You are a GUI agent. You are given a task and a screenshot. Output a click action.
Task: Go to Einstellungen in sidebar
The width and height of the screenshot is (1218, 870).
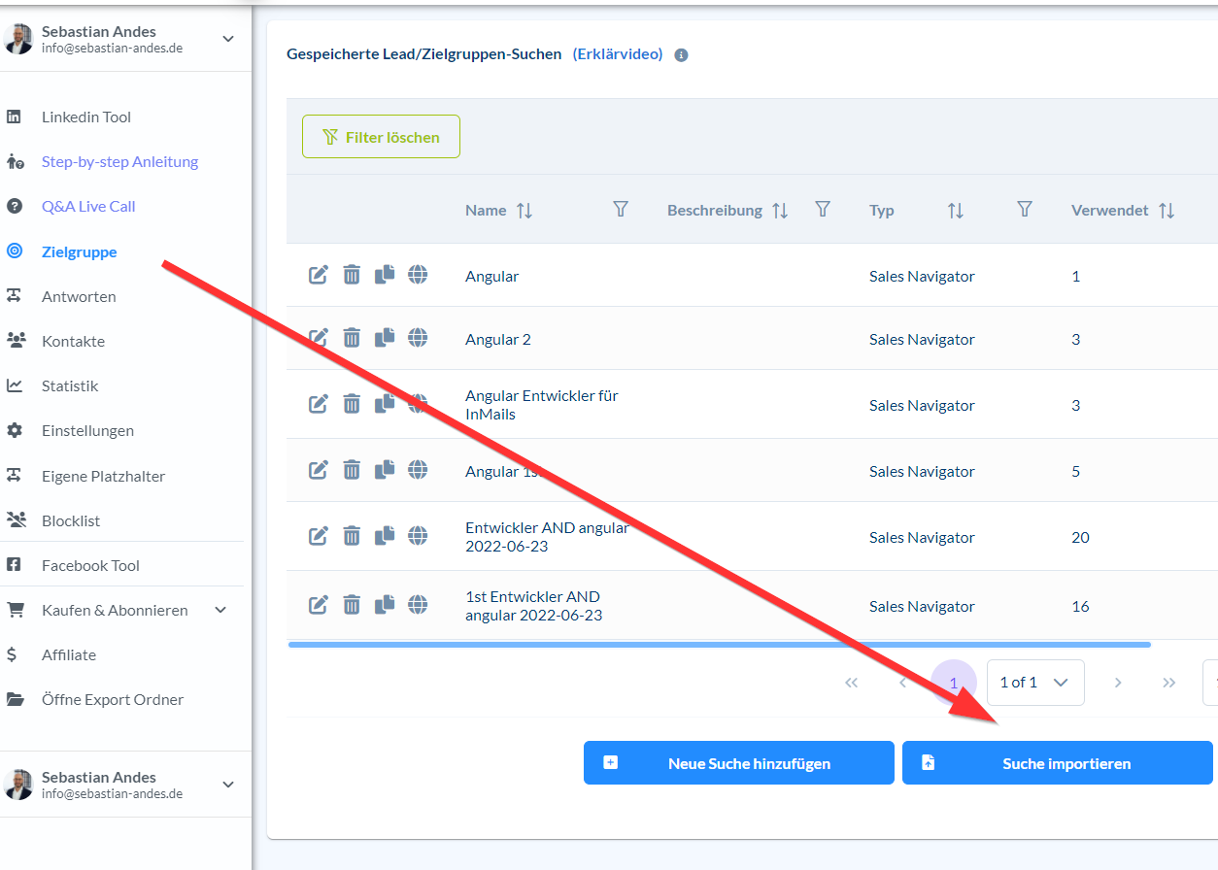tap(87, 430)
